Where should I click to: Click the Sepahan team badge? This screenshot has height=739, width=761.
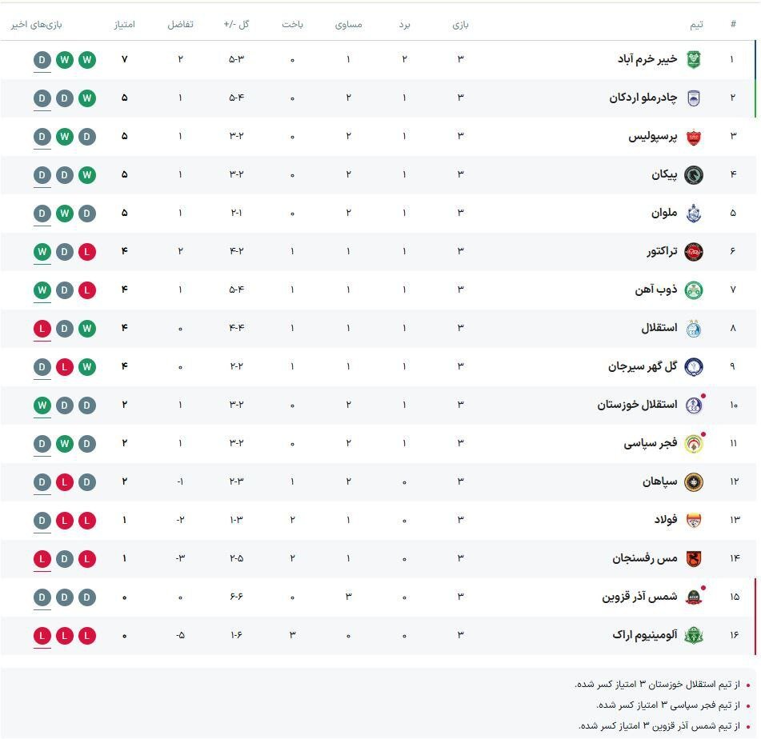click(x=693, y=482)
